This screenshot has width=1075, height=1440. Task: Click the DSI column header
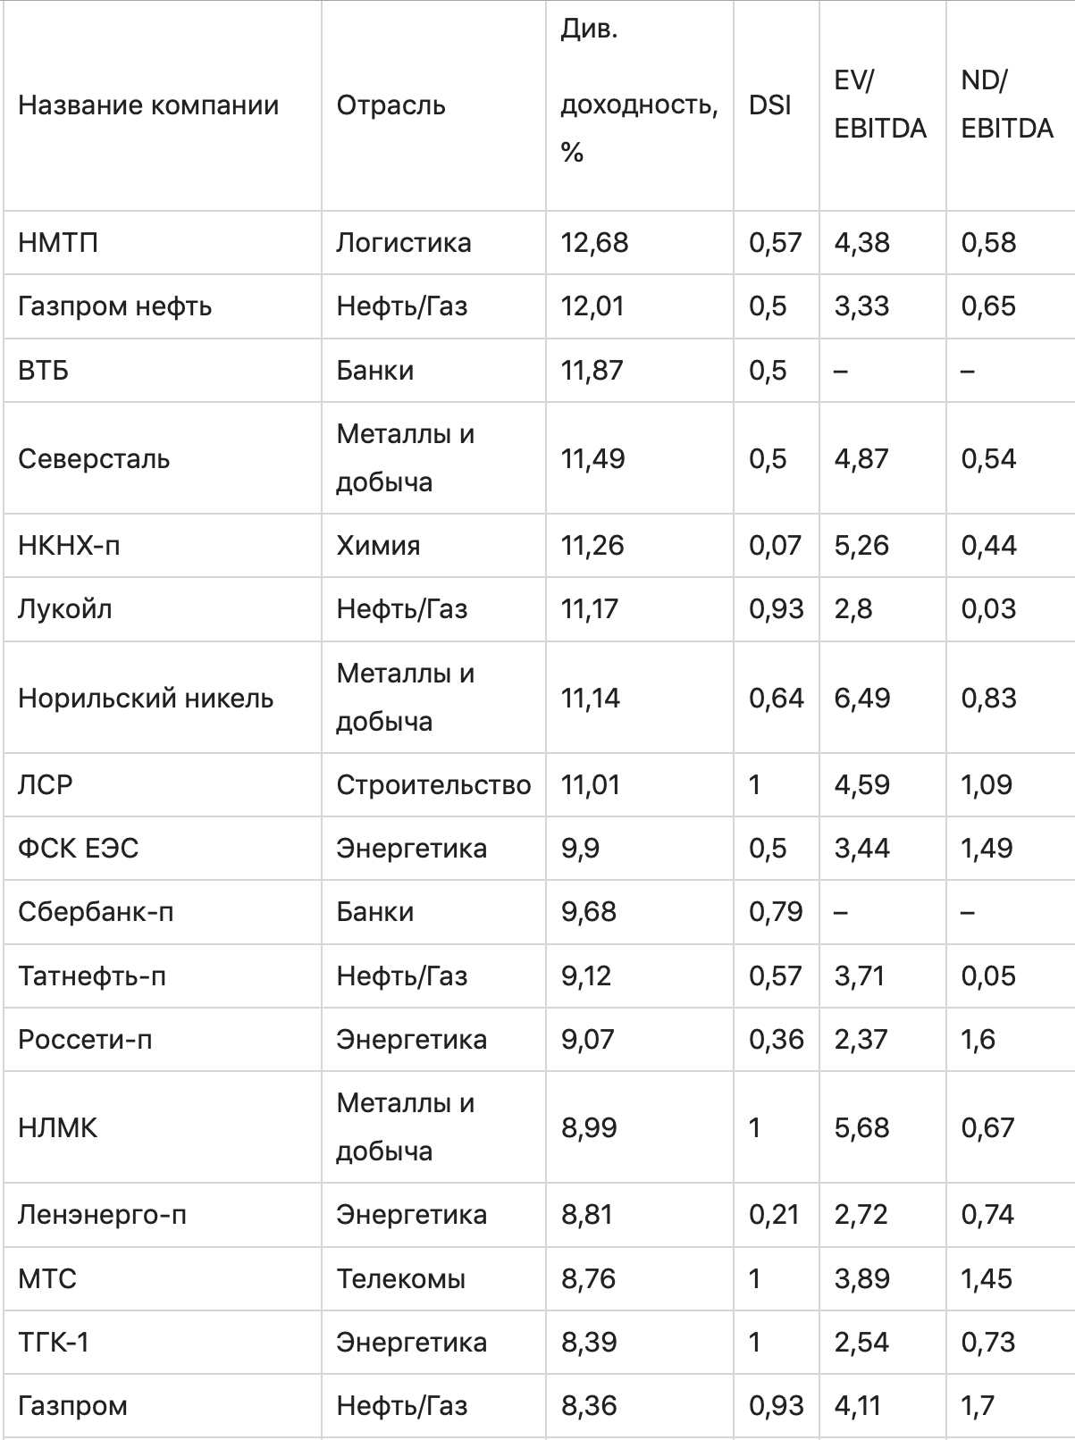coord(769,105)
